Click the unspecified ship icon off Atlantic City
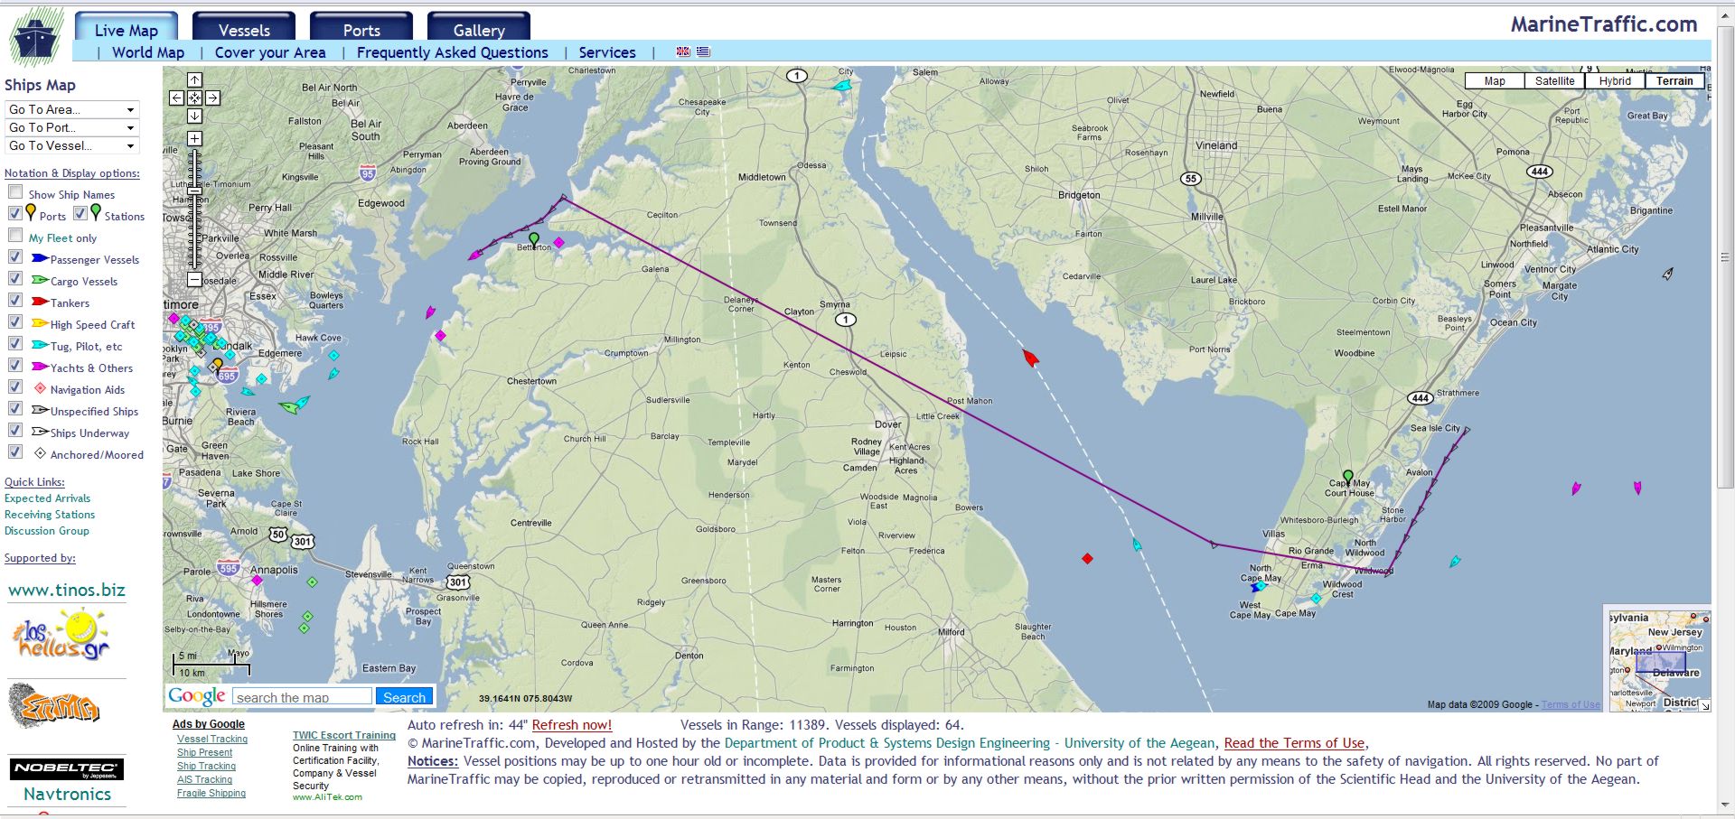The width and height of the screenshot is (1735, 819). point(1668,273)
